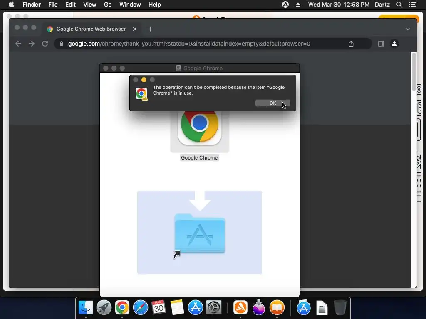The height and width of the screenshot is (319, 426).
Task: Open the Apple menu
Action: click(11, 5)
